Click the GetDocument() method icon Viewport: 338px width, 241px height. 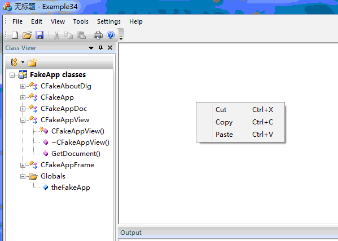[46, 153]
